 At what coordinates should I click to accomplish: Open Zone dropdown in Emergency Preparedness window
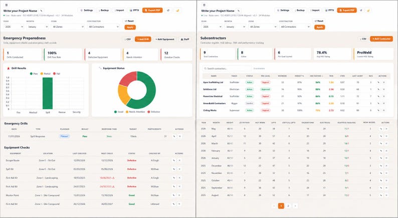pos(68,27)
